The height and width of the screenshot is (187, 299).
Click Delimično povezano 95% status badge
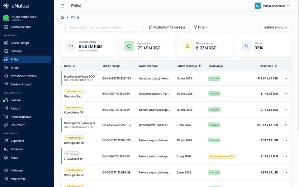222,156
